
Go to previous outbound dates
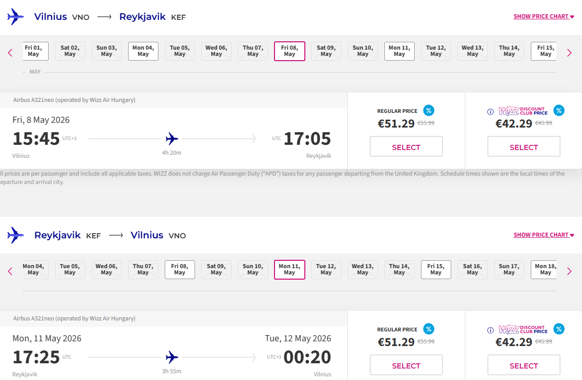(x=10, y=52)
